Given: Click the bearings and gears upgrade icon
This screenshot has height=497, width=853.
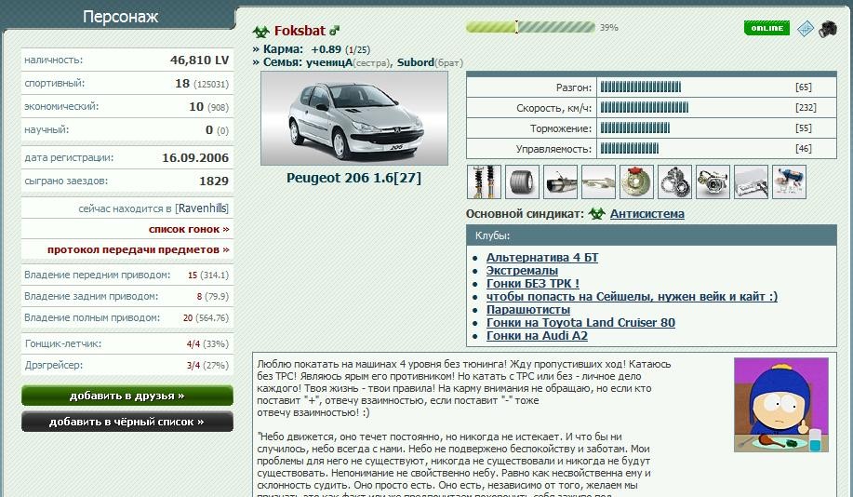Looking at the screenshot, I should pos(674,181).
